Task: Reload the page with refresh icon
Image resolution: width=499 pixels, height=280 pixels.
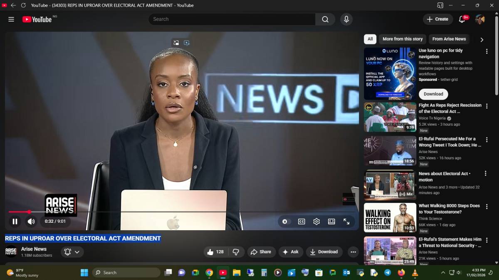Action: 23,5
